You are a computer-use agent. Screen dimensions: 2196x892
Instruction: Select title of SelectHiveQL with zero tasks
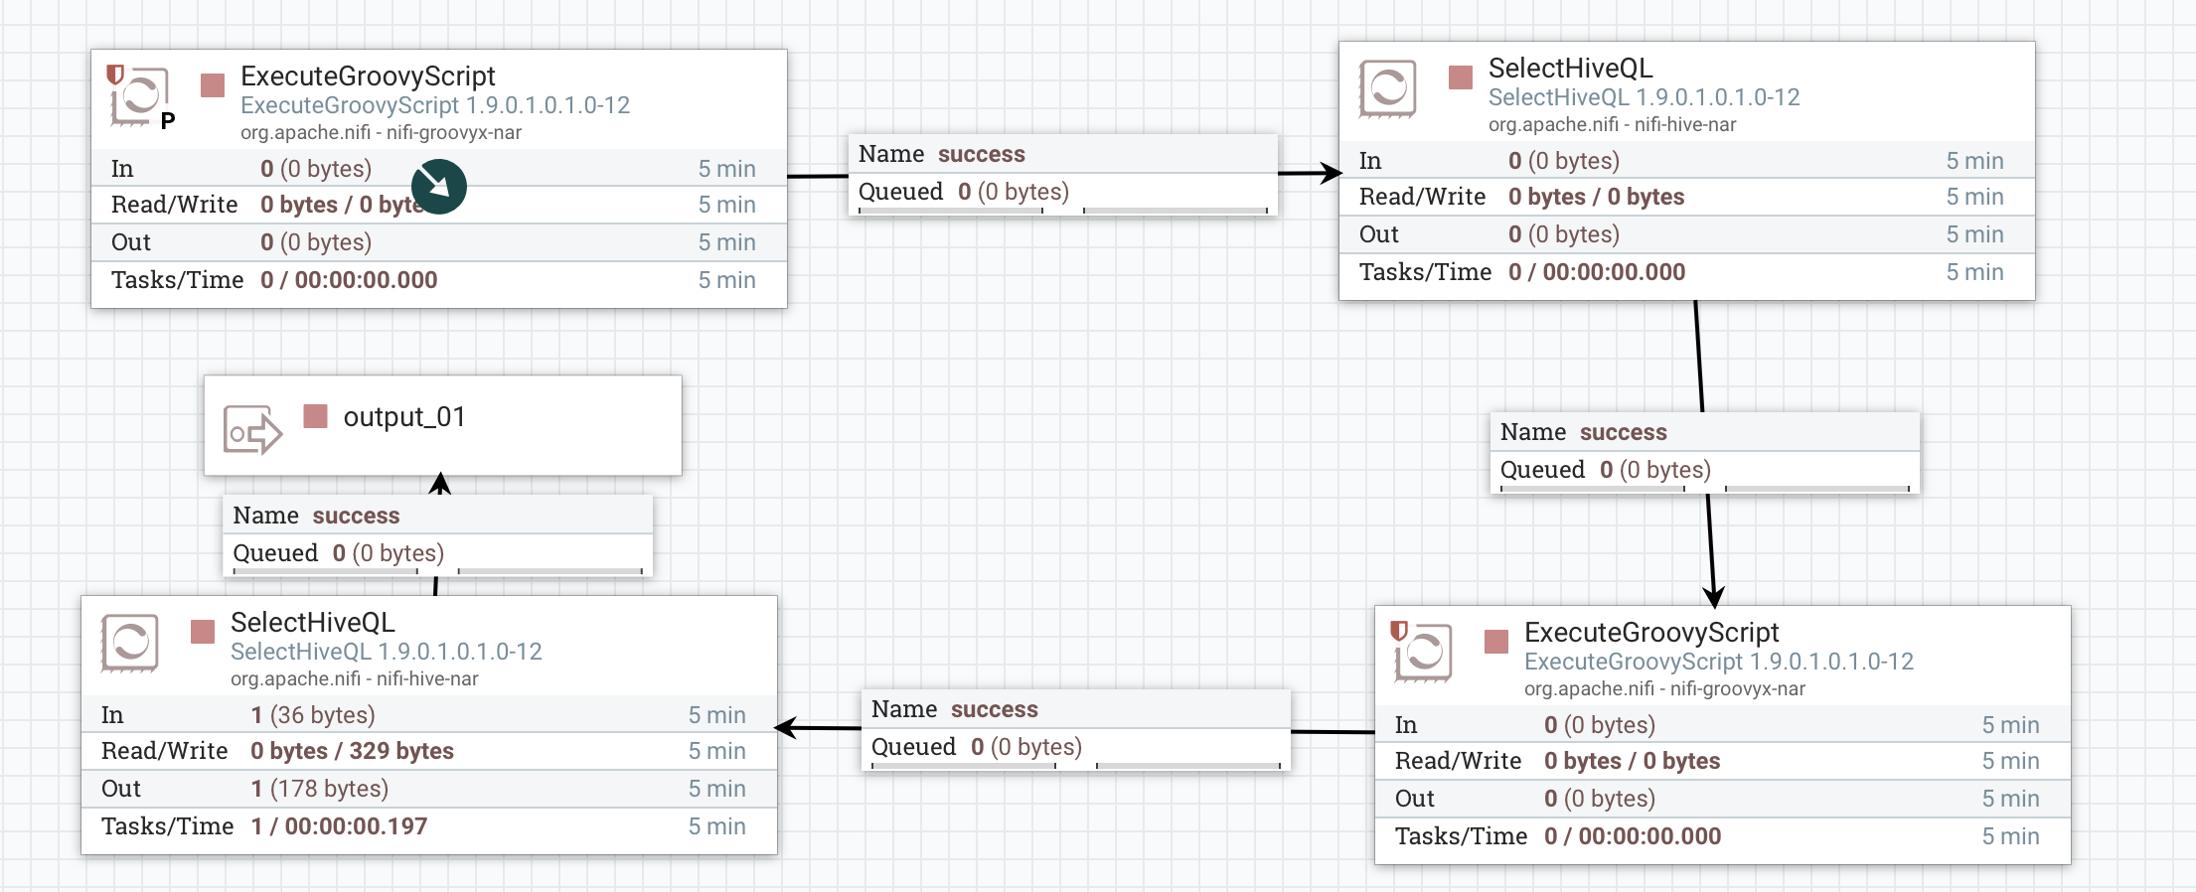click(1571, 69)
